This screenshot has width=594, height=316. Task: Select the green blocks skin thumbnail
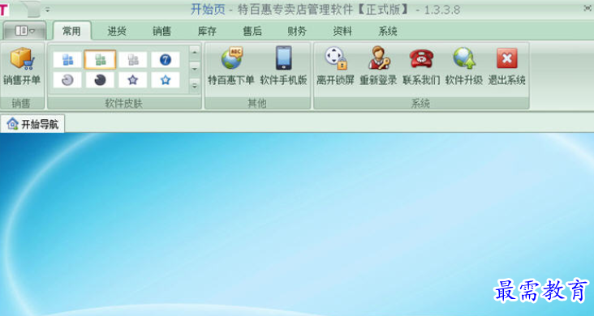pyautogui.click(x=100, y=60)
